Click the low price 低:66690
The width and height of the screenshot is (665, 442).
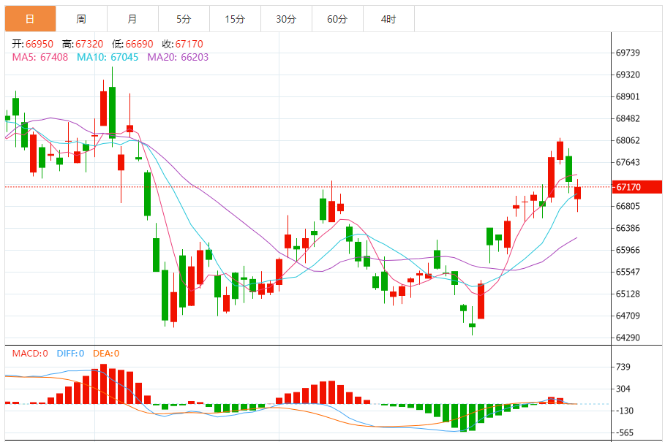coord(132,44)
